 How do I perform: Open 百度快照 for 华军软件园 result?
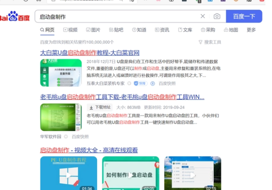point(80,137)
